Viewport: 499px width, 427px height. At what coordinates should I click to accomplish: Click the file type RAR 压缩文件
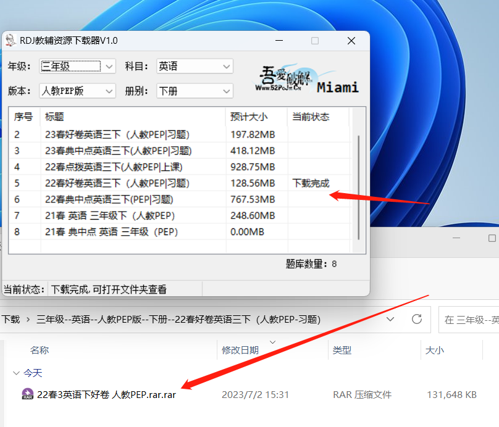[362, 394]
